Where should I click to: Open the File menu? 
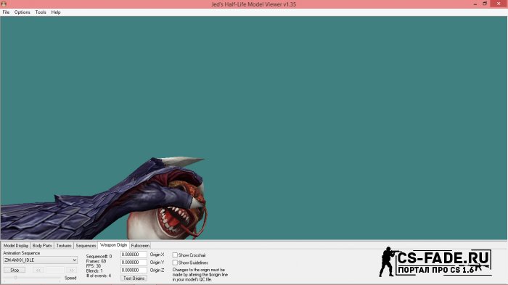6,12
